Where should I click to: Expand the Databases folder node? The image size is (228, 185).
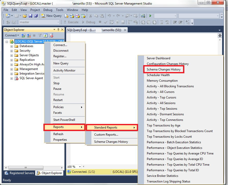coord(11,46)
